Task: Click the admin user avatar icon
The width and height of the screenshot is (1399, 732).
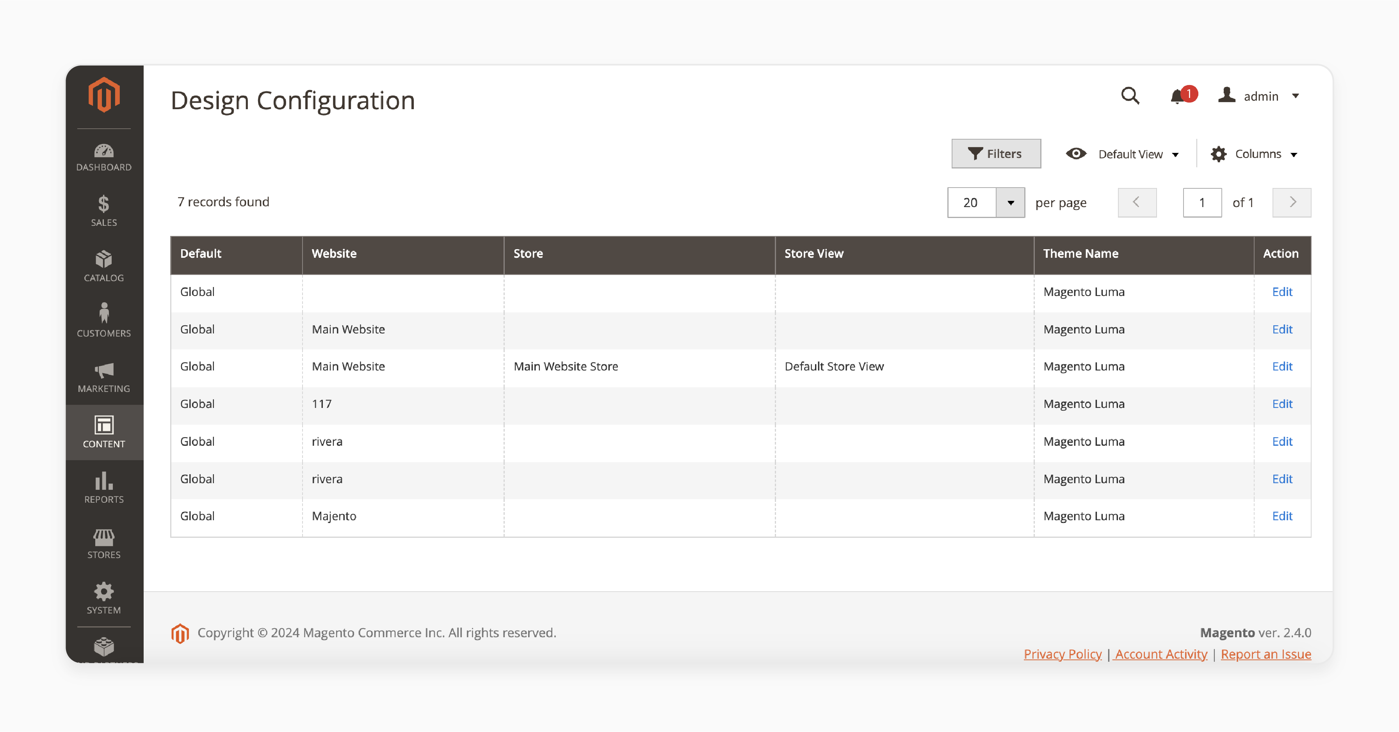Action: [x=1227, y=95]
